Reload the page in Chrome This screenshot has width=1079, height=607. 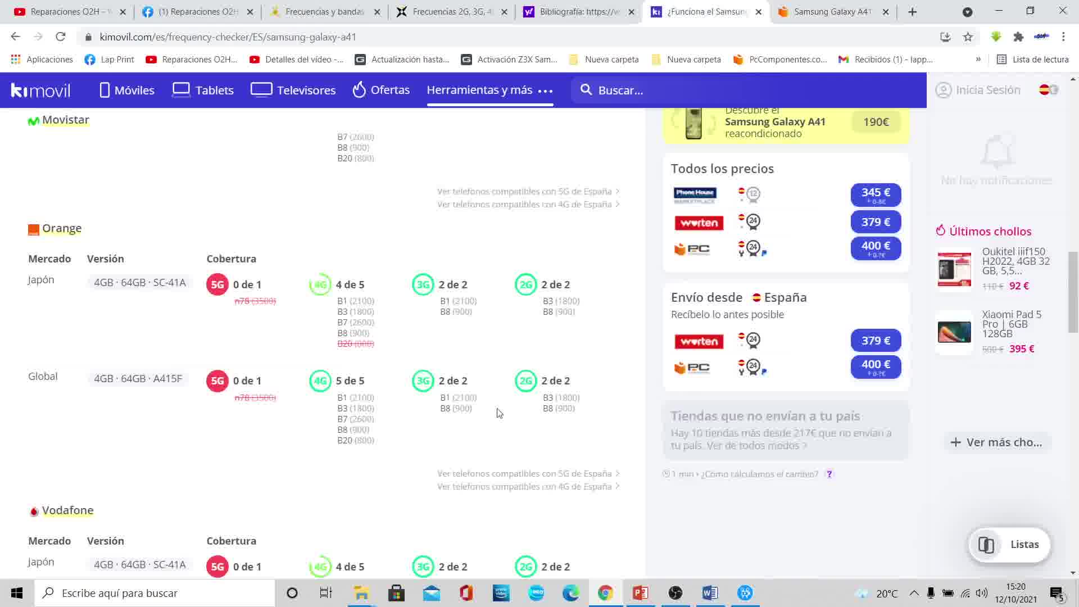point(61,37)
